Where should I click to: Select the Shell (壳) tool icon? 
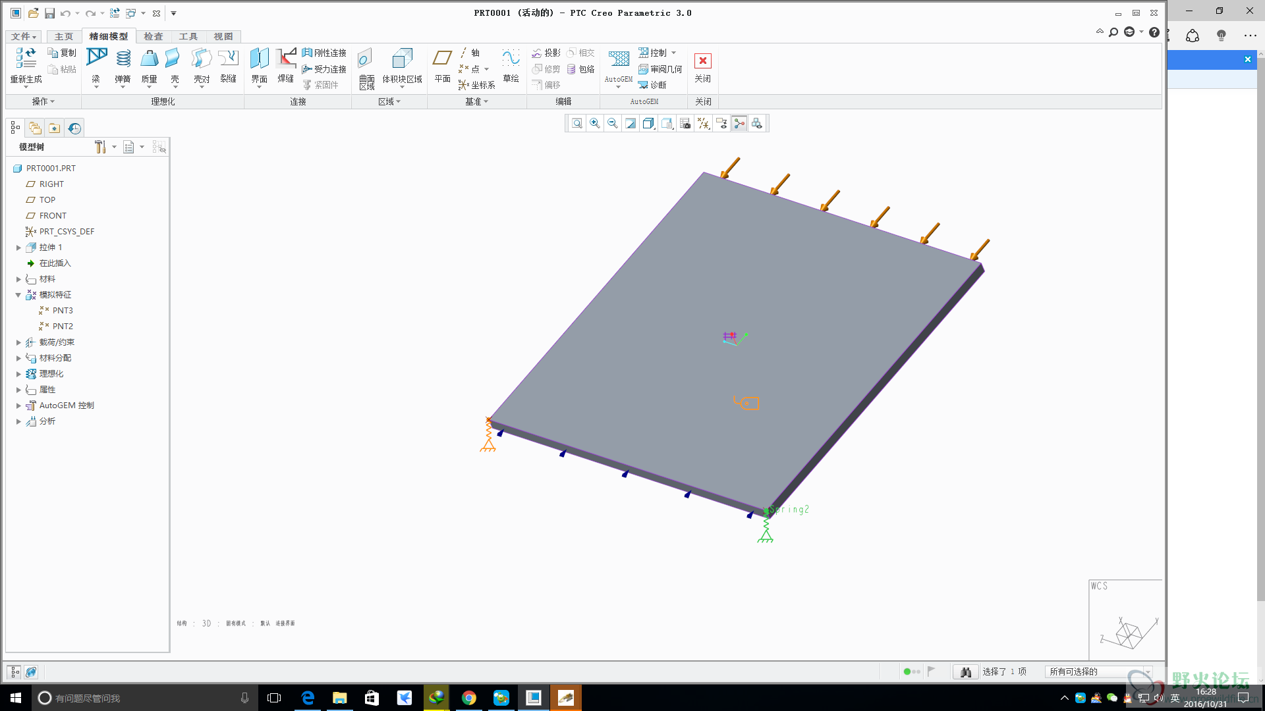pyautogui.click(x=173, y=59)
